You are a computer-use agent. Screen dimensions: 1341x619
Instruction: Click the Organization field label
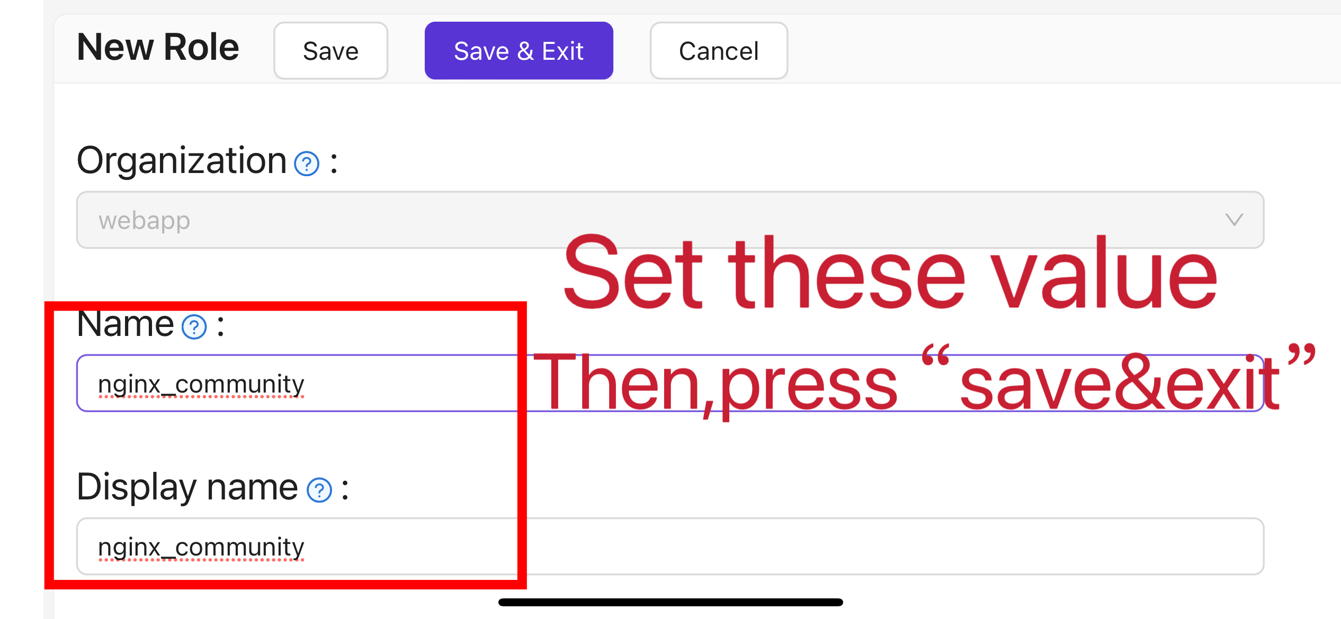(182, 160)
